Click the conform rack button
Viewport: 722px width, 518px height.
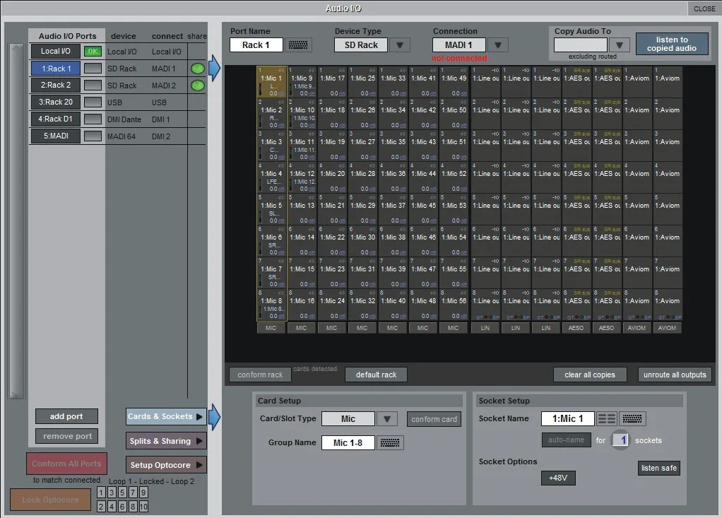260,375
